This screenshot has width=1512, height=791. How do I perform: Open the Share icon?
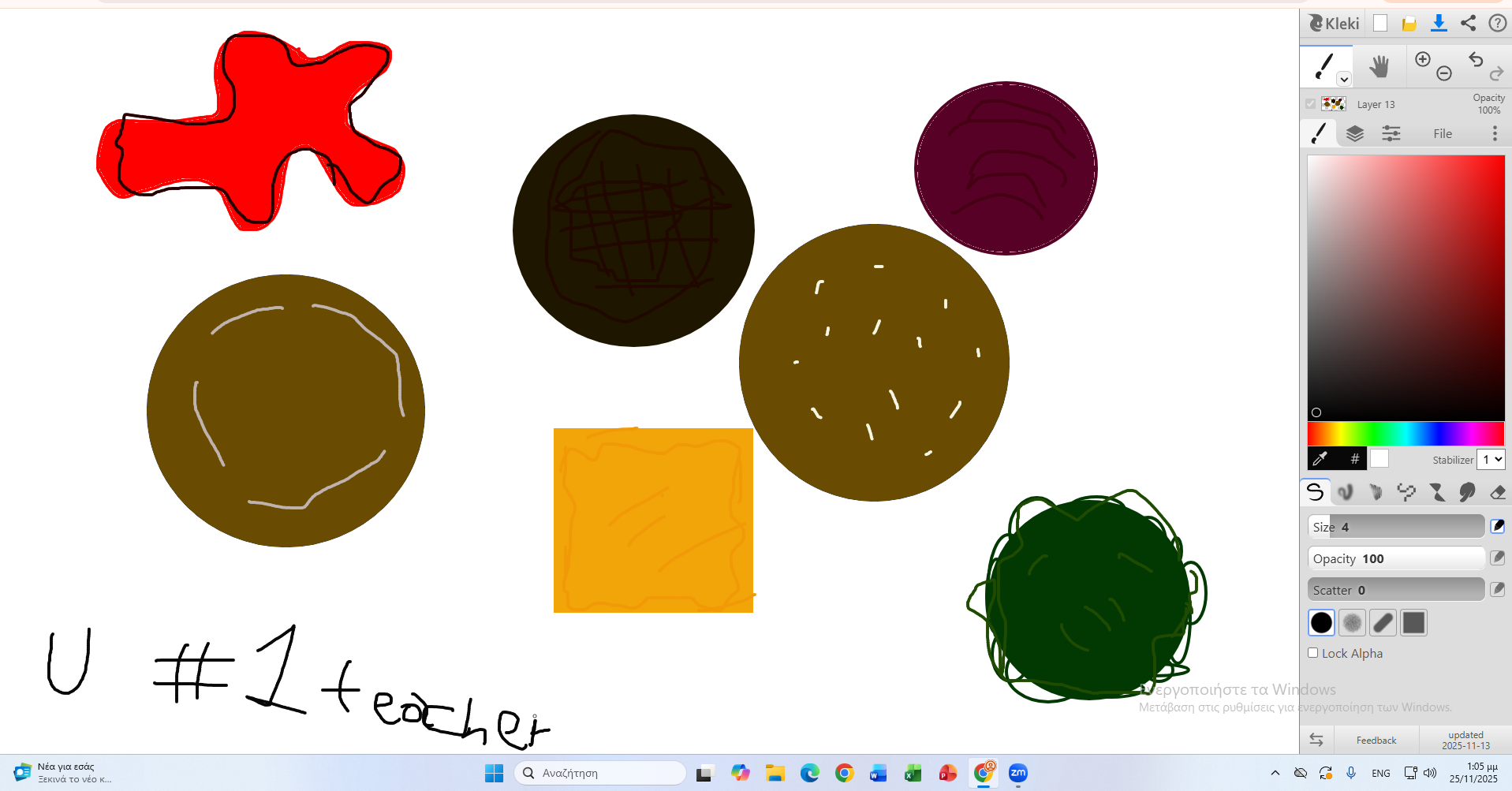(x=1468, y=23)
